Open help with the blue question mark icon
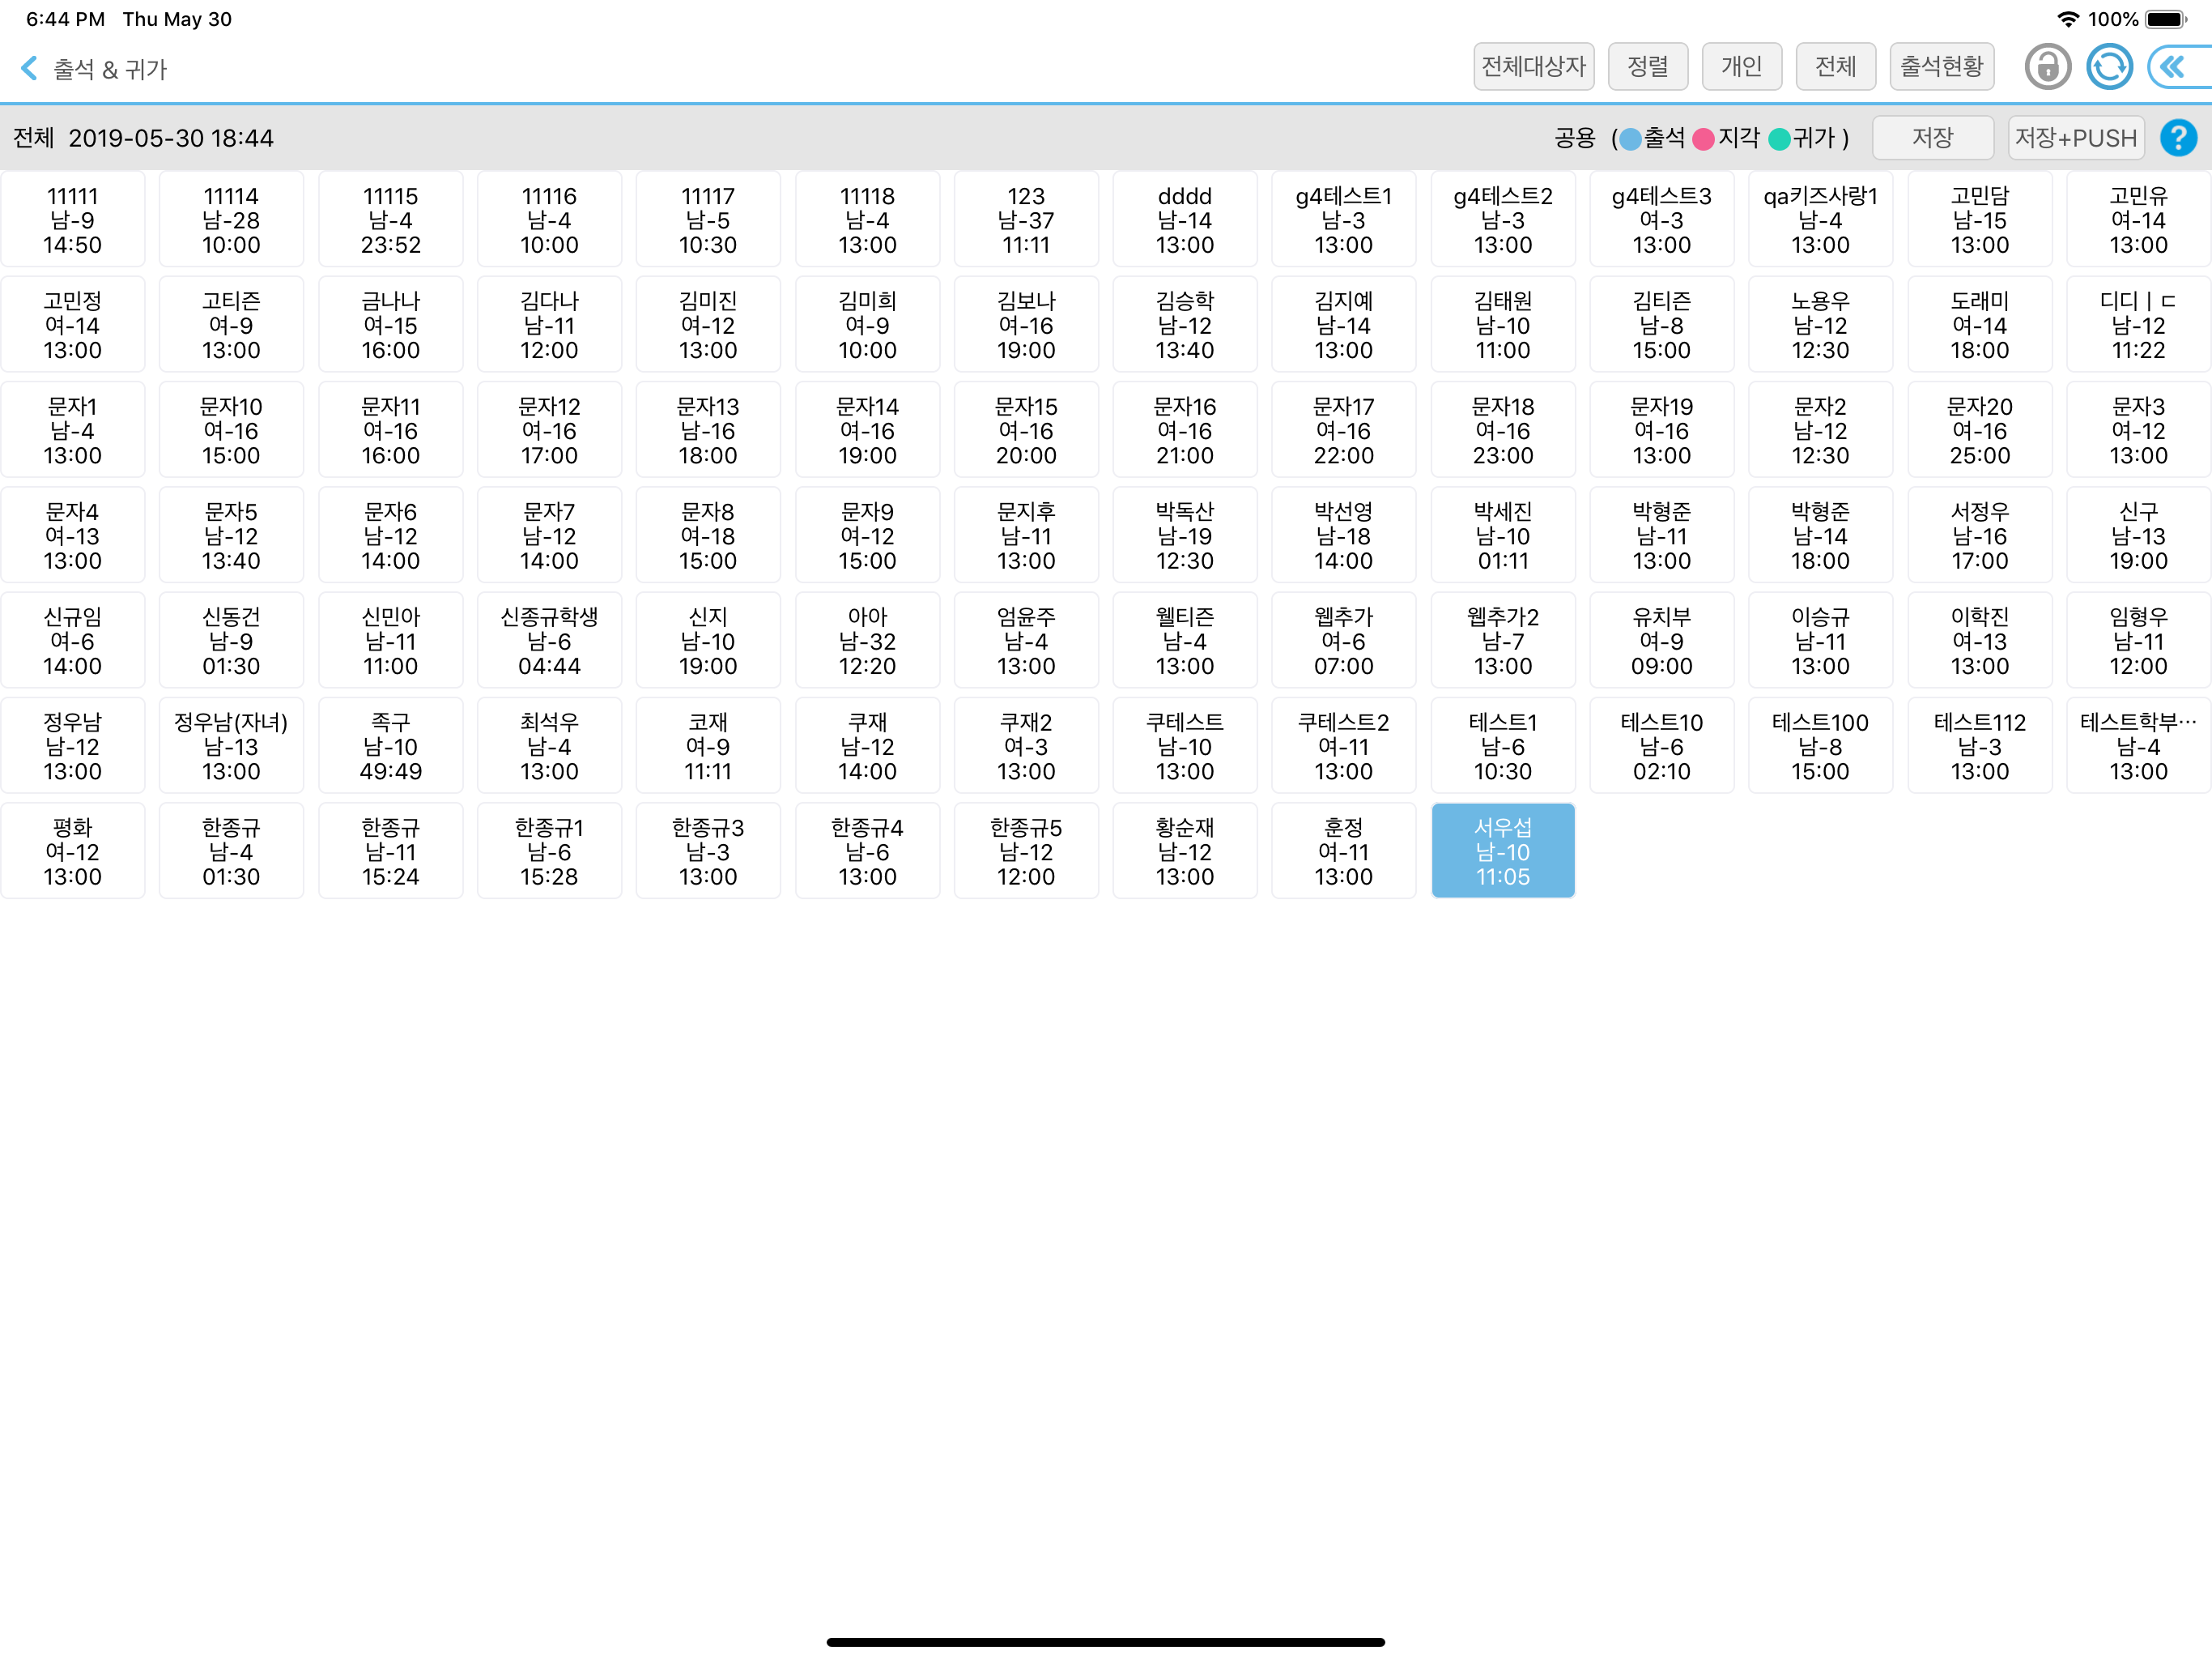This screenshot has height=1659, width=2212. click(2177, 138)
